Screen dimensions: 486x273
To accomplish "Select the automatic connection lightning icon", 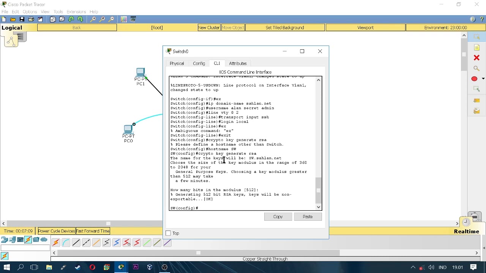I will (x=56, y=243).
